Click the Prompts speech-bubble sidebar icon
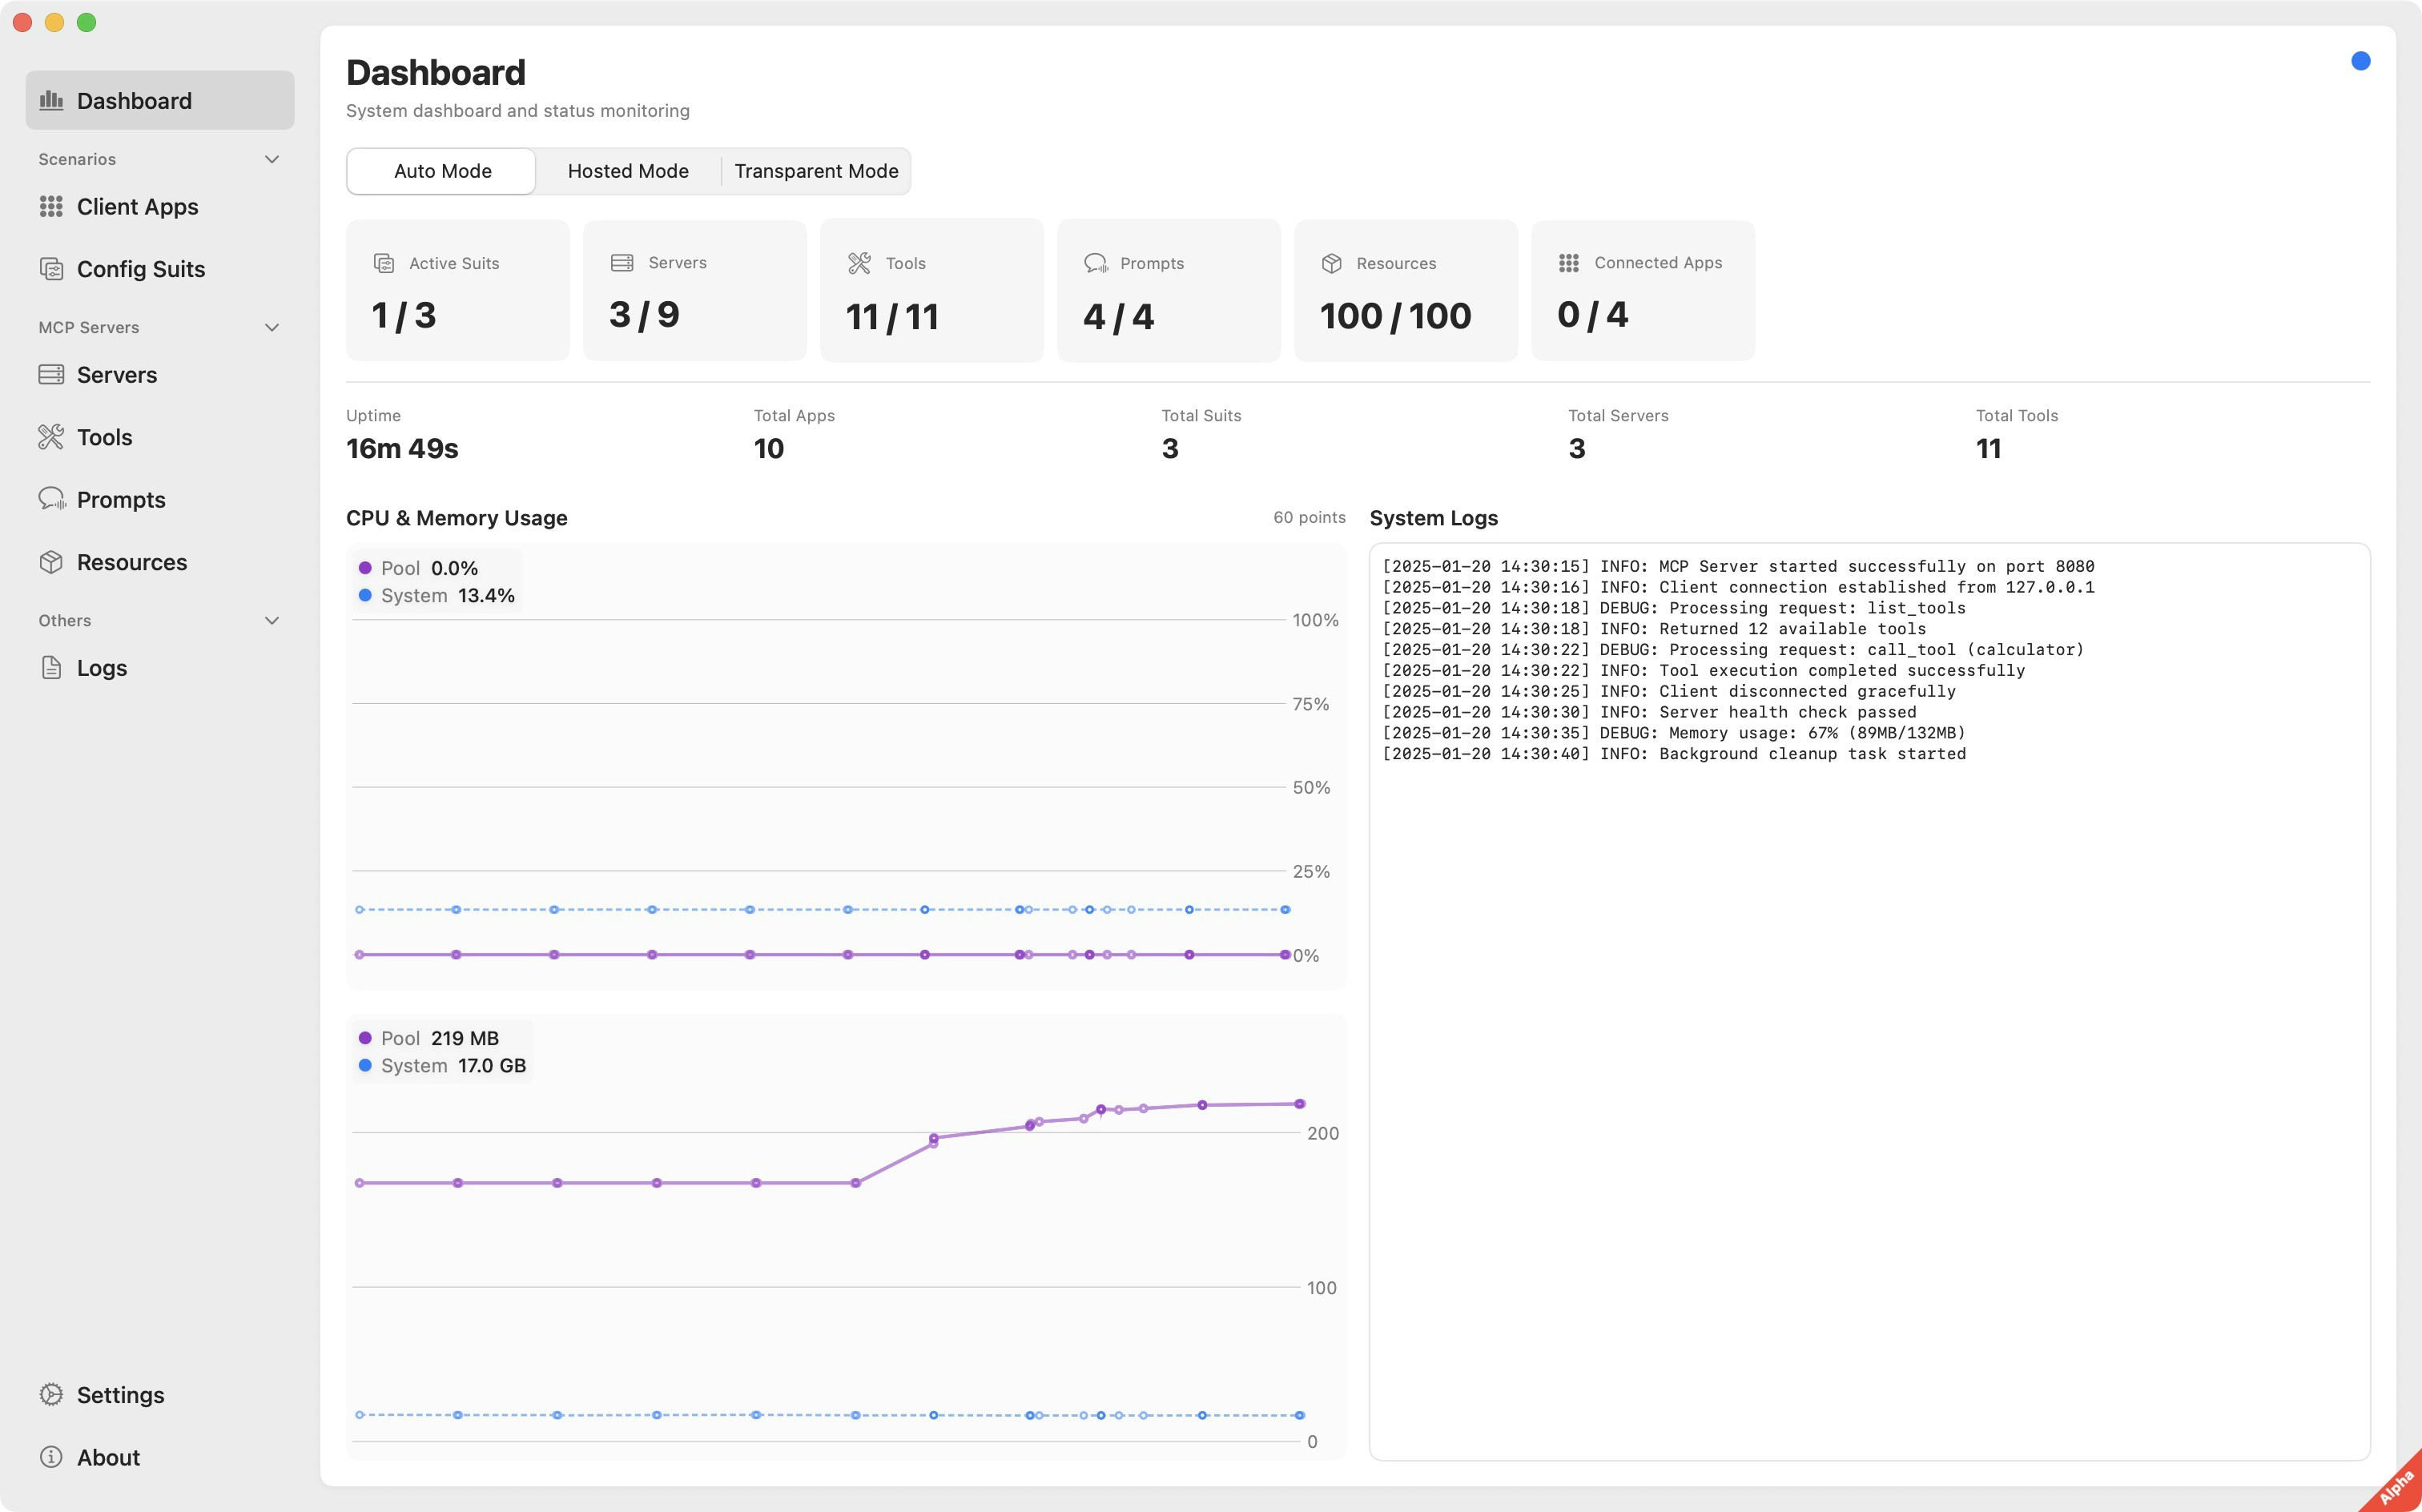This screenshot has height=1512, width=2422. [51, 499]
